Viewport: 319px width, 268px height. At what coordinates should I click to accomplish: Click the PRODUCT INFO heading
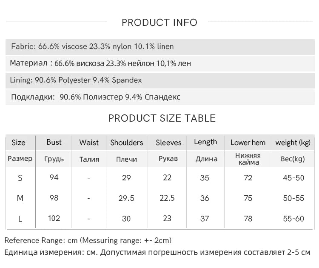click(159, 23)
